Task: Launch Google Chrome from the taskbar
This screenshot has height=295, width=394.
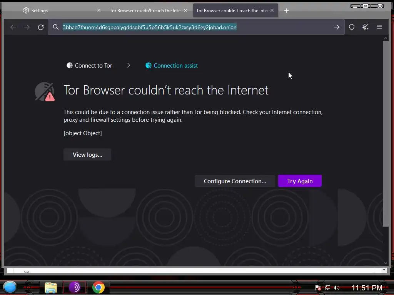Action: (x=98, y=287)
